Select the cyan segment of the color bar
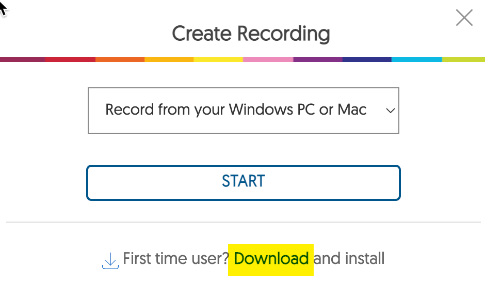Viewport: 485px width, 282px height. tap(416, 59)
